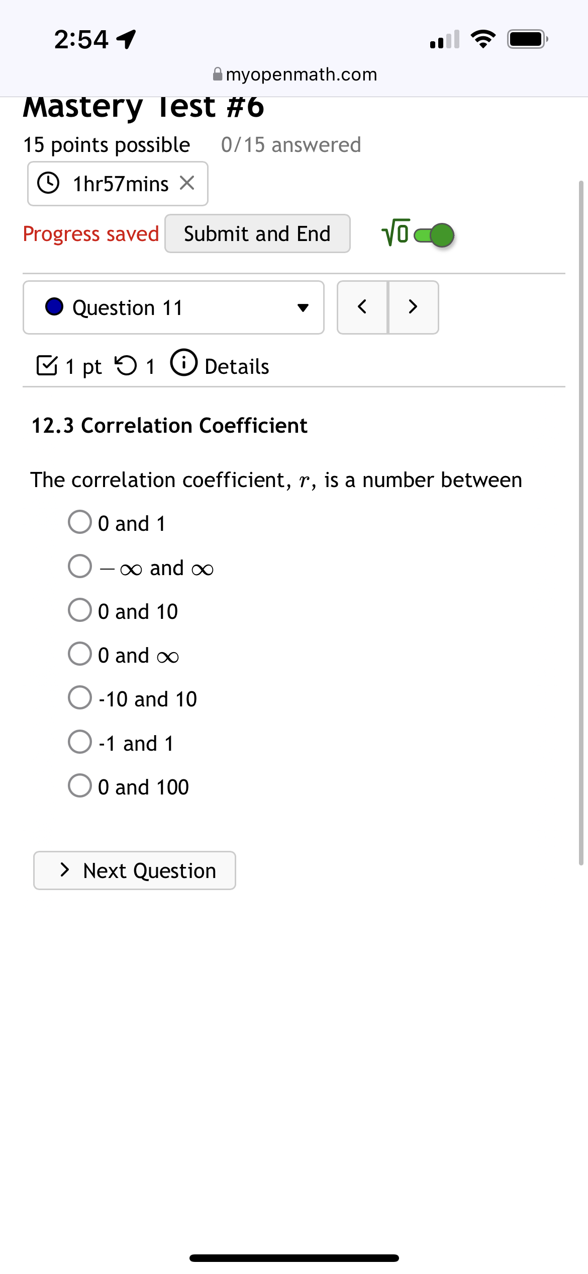Go to previous question with left chevron
Viewport: 588px width, 1274px height.
[363, 307]
